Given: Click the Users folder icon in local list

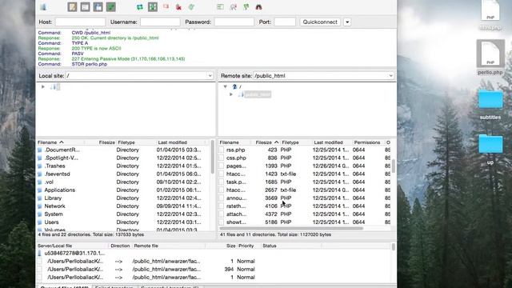Looking at the screenshot, I should pyautogui.click(x=40, y=222).
